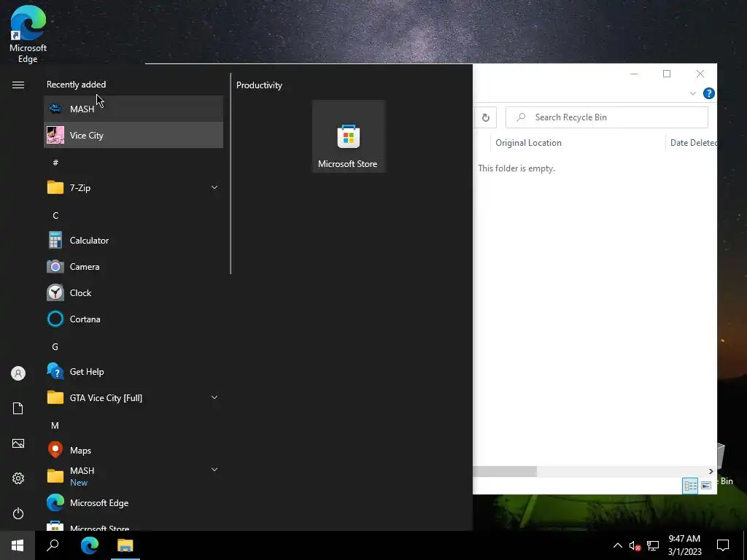747x560 pixels.
Task: Open Microsoft Edge from the taskbar
Action: 89,545
